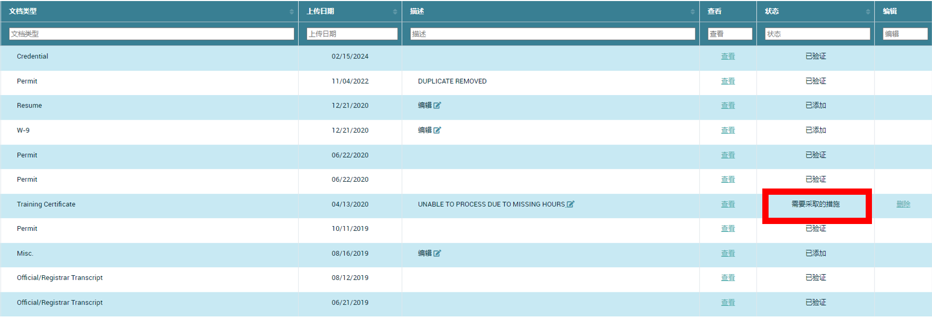The height and width of the screenshot is (318, 932).
Task: Open 查看 link for Resume row
Action: pyautogui.click(x=728, y=105)
